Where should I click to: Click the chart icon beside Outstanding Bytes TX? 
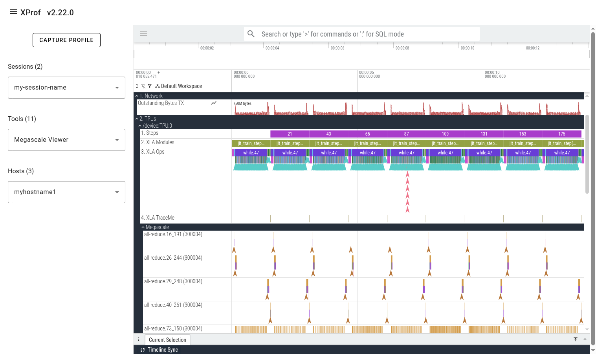point(214,103)
